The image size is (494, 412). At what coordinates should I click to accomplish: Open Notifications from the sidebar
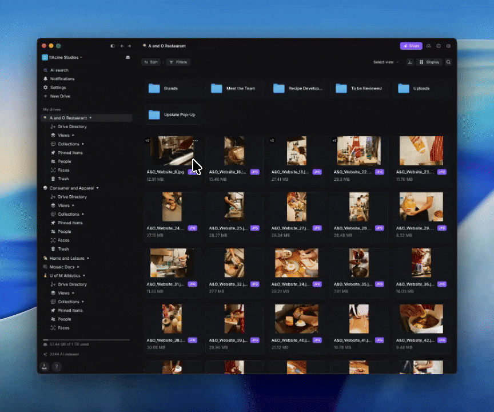coord(62,79)
